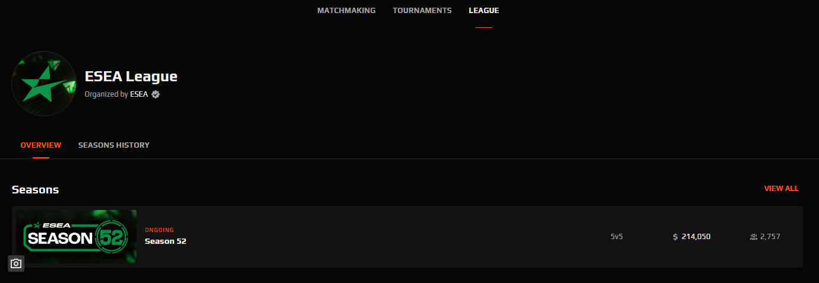
Task: Click the participants people icon
Action: click(754, 237)
